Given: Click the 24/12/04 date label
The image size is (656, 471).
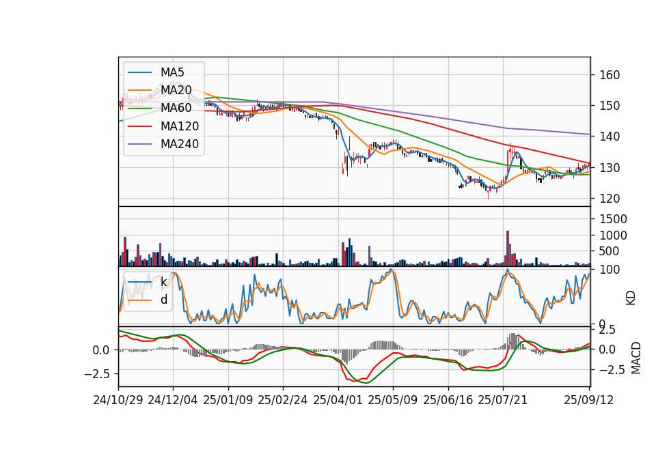Looking at the screenshot, I should pyautogui.click(x=173, y=400).
